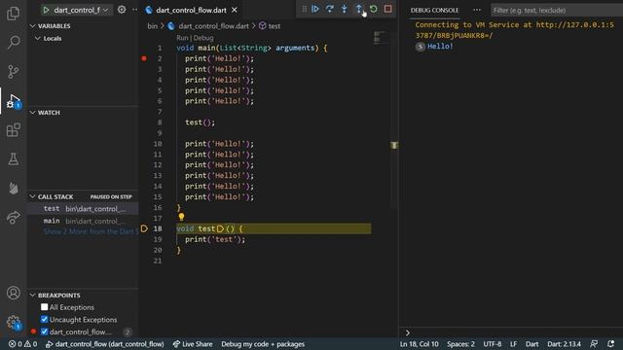Click errors and warnings status item

coord(22,344)
